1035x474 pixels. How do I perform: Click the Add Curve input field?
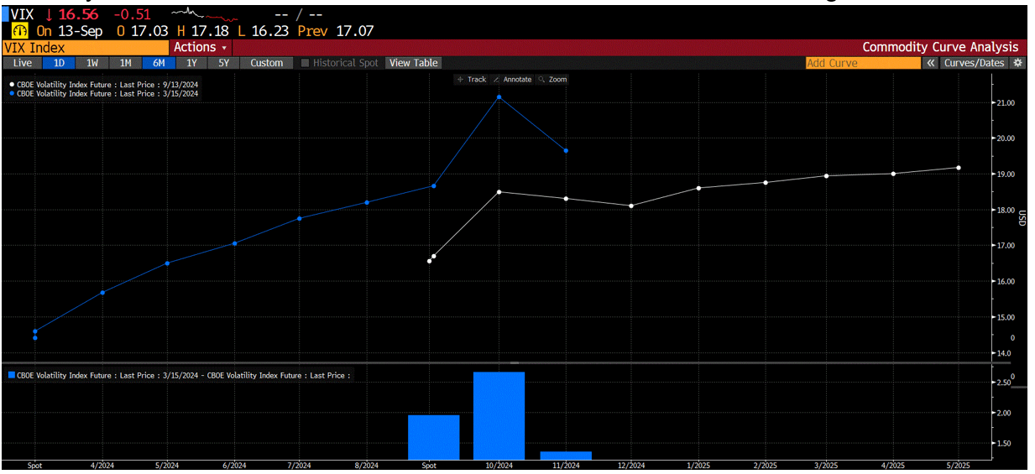coord(863,63)
